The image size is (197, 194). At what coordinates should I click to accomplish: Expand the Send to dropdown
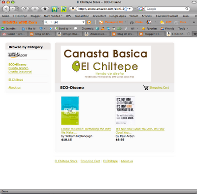pos(71,28)
